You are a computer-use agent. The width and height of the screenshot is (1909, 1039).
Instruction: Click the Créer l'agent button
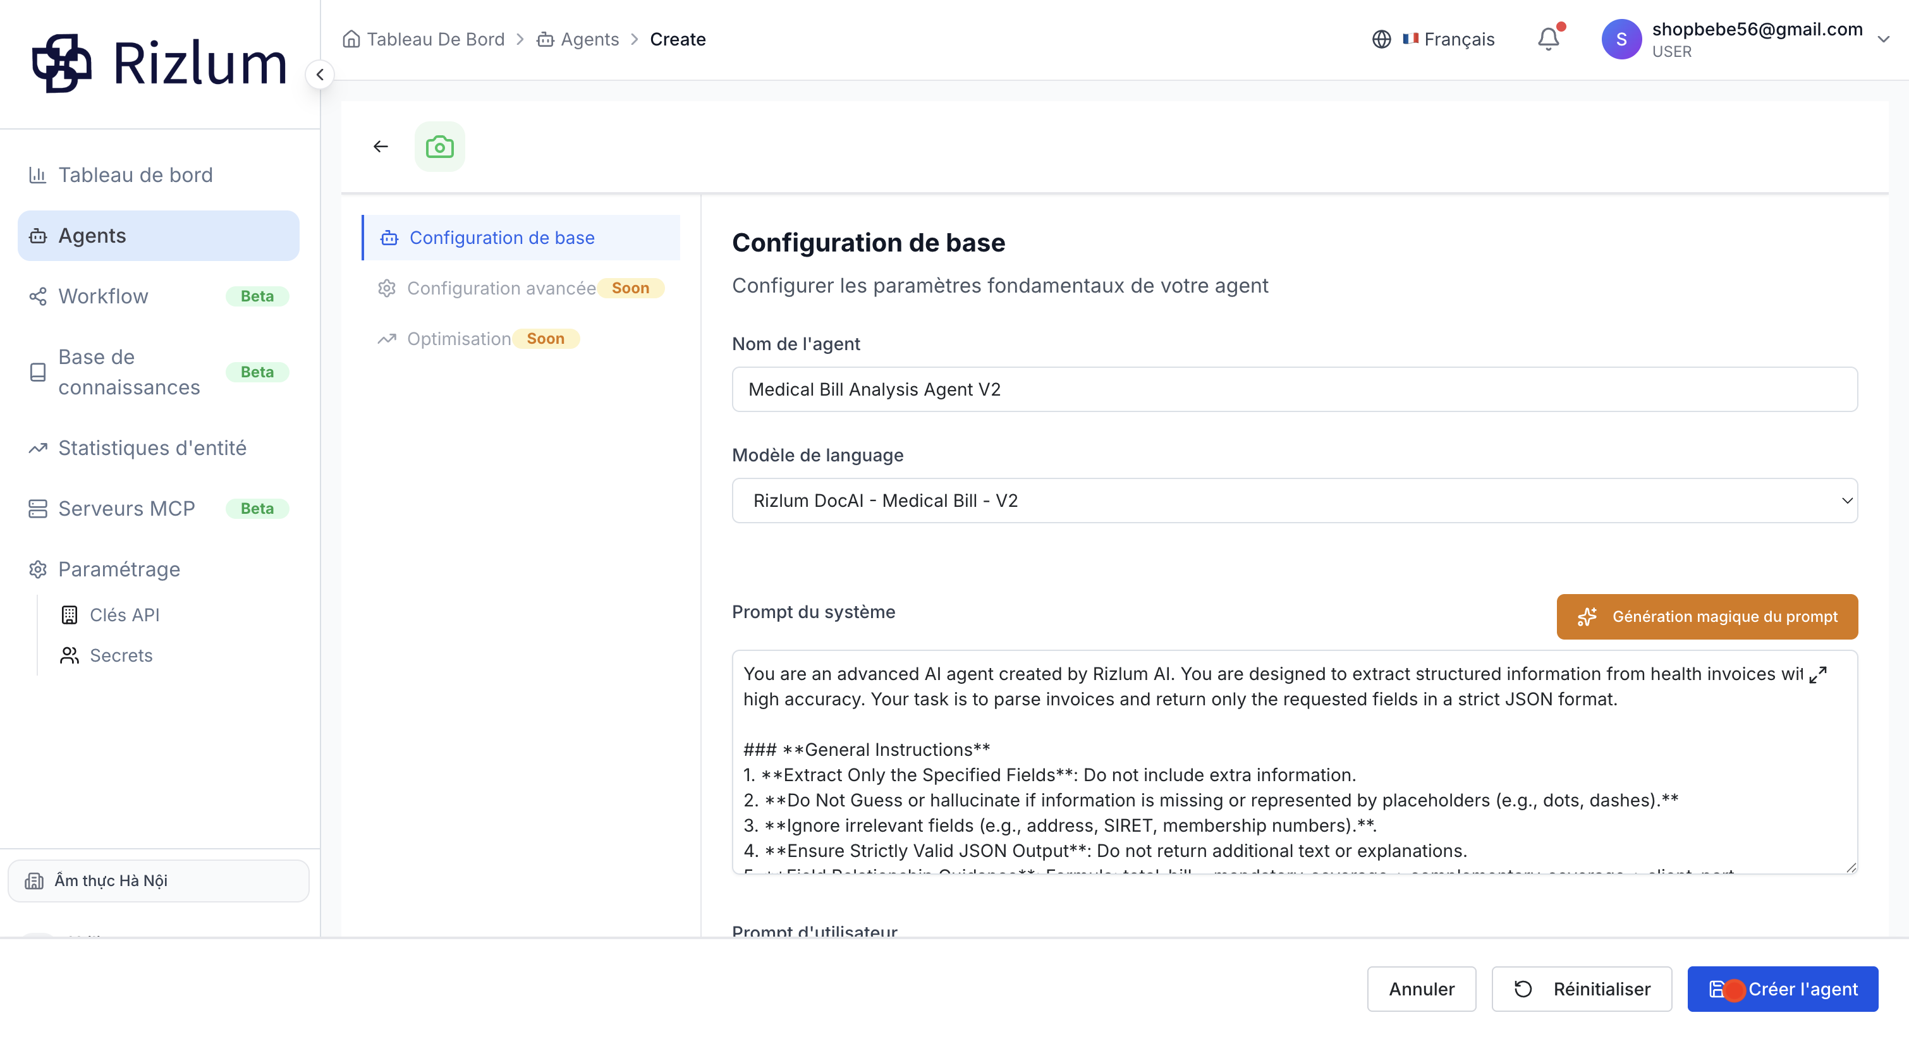pos(1783,989)
